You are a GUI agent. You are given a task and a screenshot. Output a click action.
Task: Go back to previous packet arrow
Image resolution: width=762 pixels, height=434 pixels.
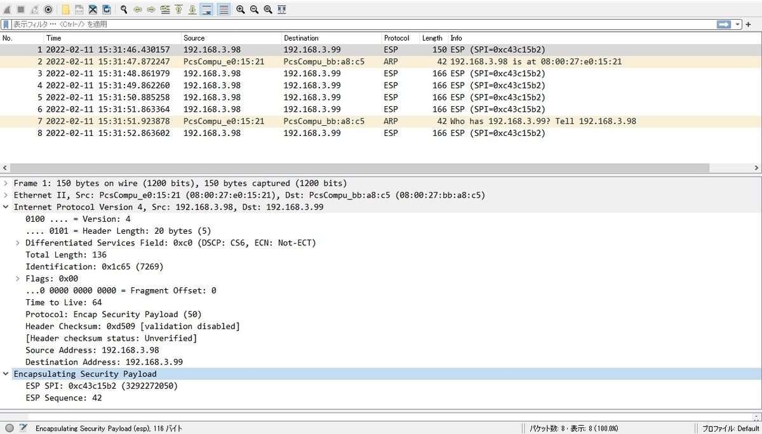tap(137, 9)
